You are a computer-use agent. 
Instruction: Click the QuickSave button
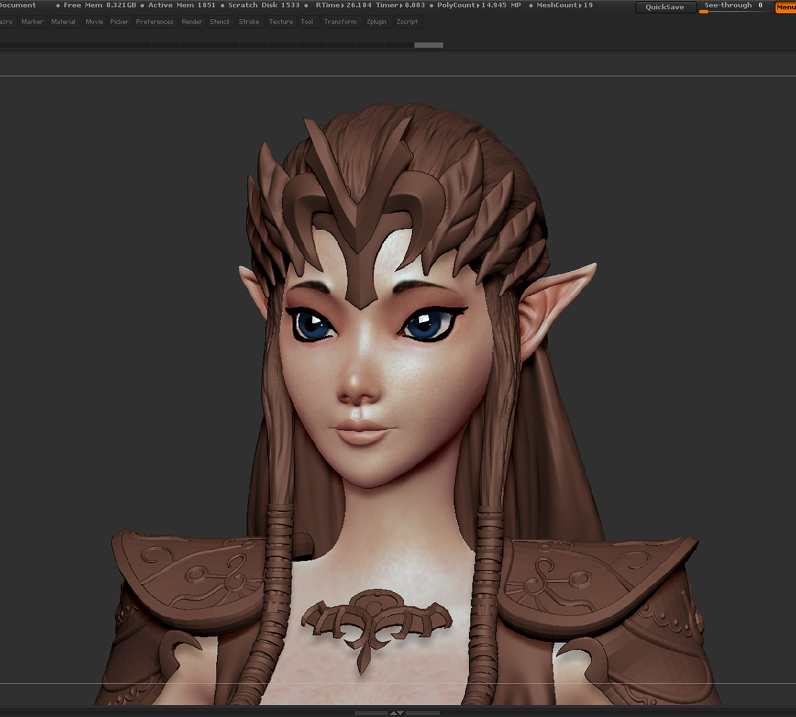click(x=665, y=7)
